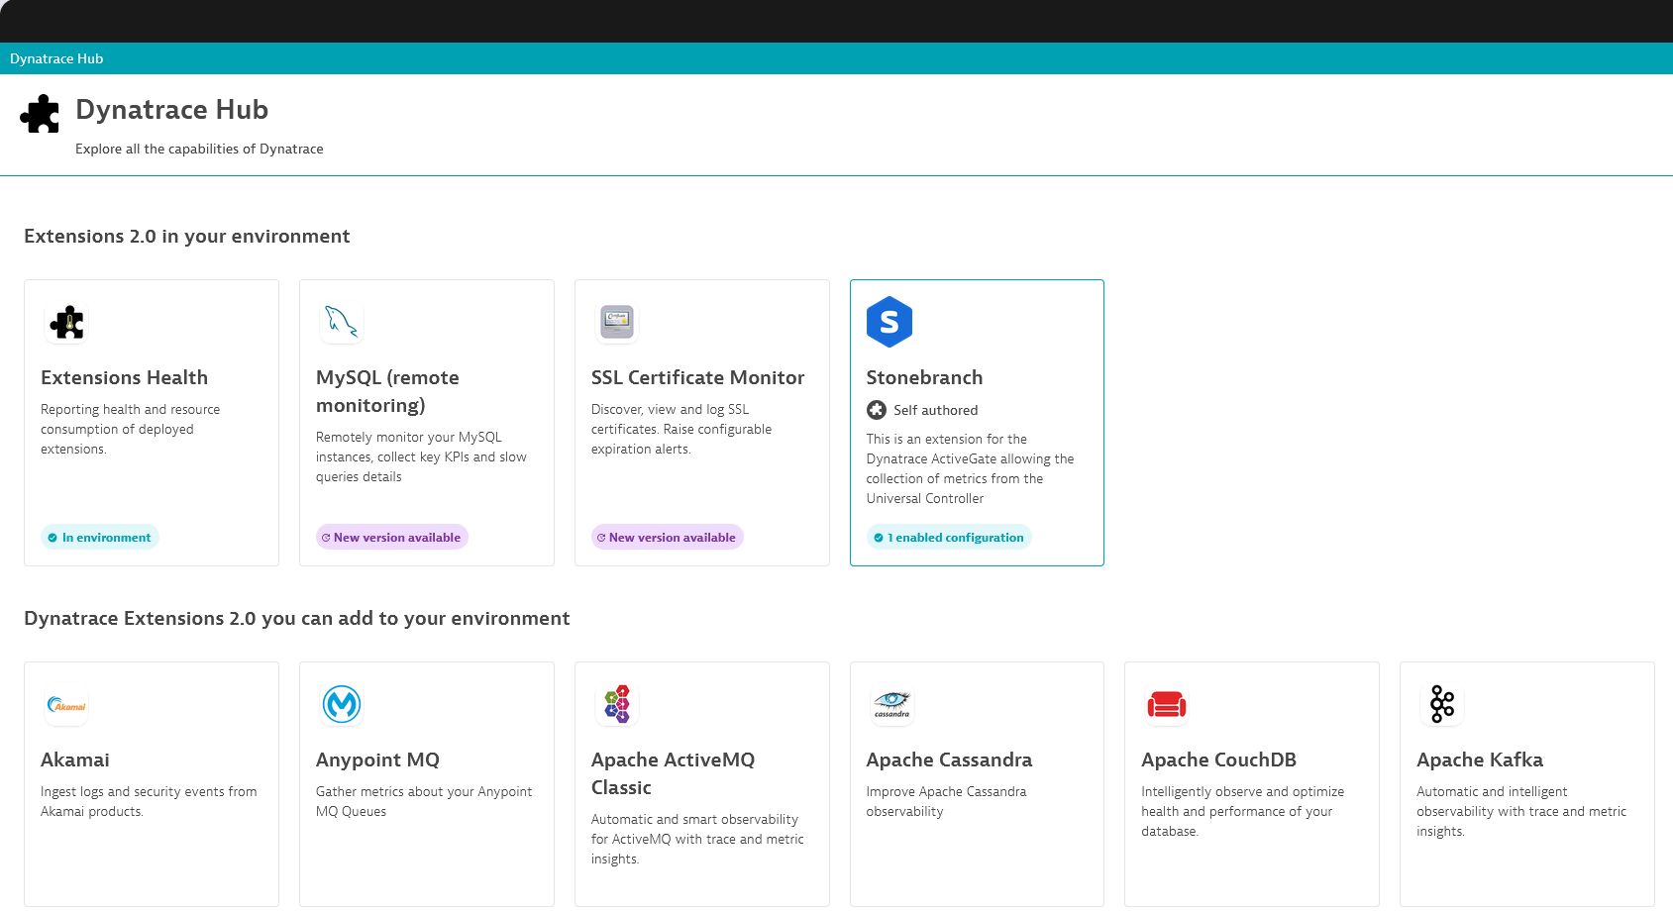1673x911 pixels.
Task: Click the large Dynatrace Hub page title
Action: coord(172,109)
